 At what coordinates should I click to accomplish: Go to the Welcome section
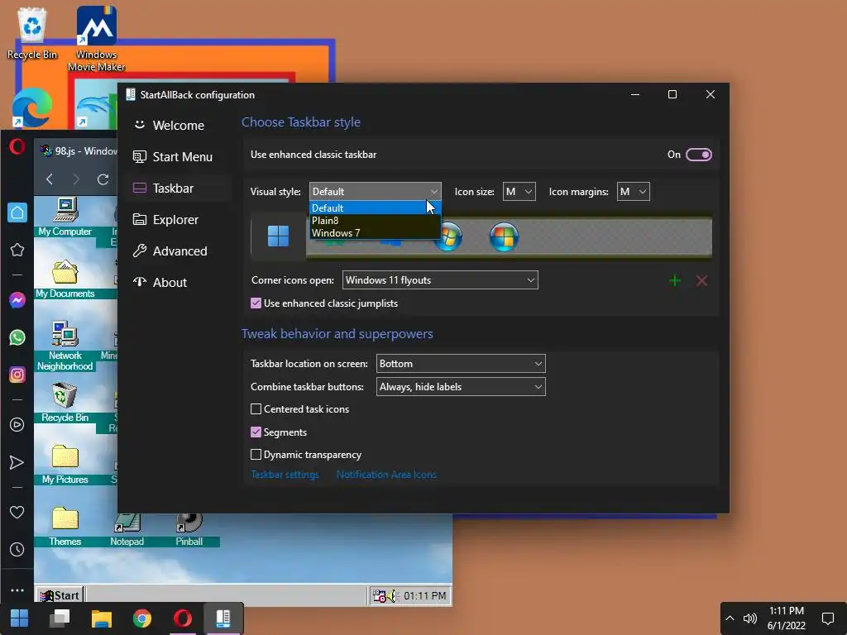[179, 126]
